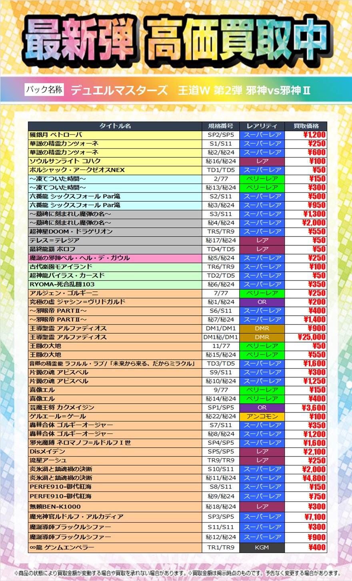Click the タイトル名 column header
The width and height of the screenshot is (352, 581).
(115, 126)
